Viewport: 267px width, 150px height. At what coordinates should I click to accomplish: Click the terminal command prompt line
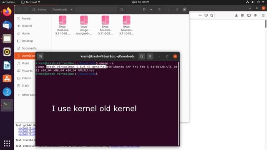point(67,74)
